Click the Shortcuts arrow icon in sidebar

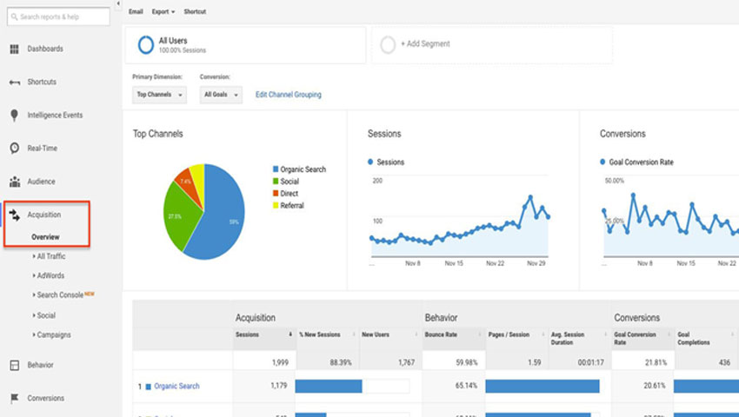pos(15,83)
